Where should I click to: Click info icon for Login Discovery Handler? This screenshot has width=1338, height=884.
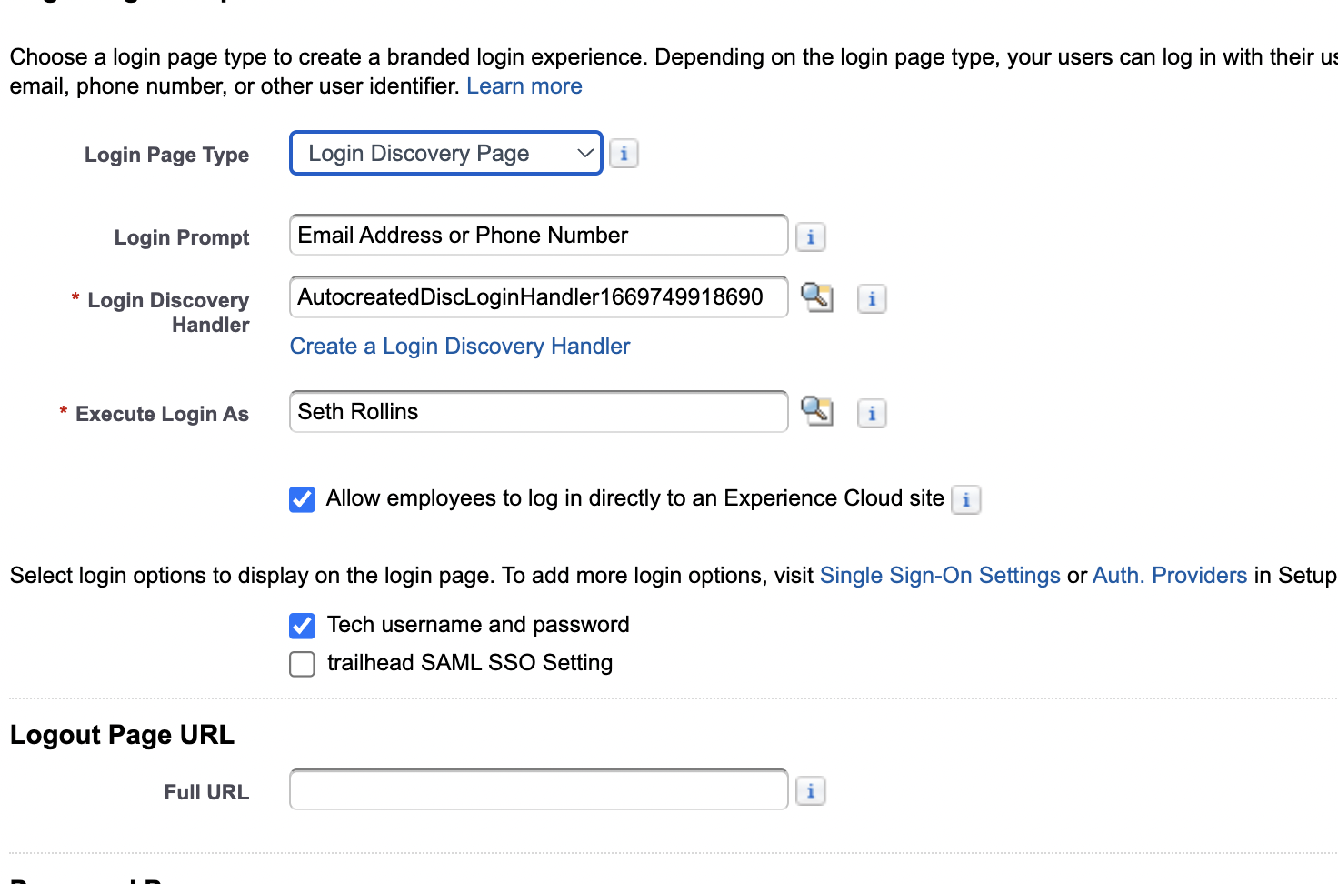(x=872, y=298)
